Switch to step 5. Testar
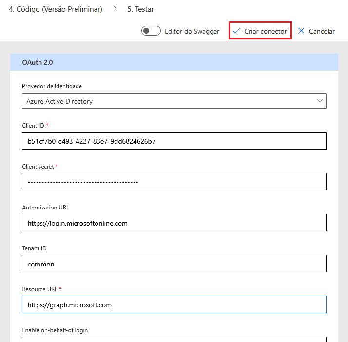The width and height of the screenshot is (348, 342). click(x=141, y=9)
